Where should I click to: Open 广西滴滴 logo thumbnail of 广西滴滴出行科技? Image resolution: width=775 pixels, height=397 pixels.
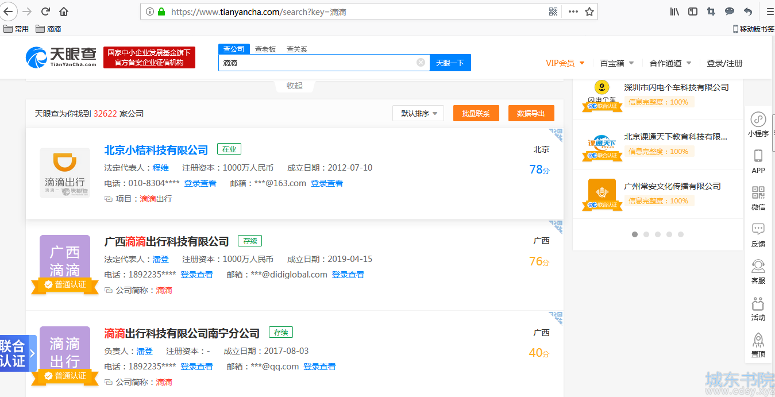pyautogui.click(x=65, y=260)
